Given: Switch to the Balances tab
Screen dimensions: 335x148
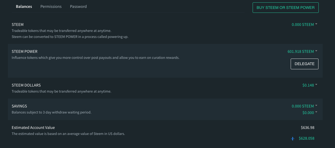Looking at the screenshot, I should click(x=24, y=7).
